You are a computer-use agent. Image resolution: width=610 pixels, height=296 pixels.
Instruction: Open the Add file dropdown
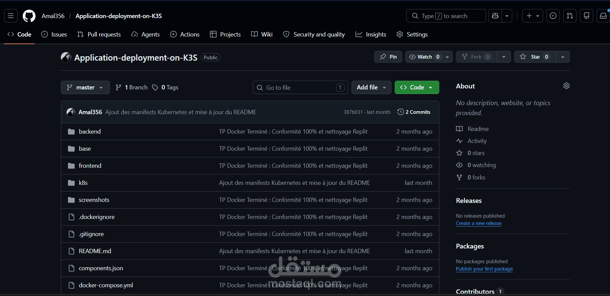pos(371,87)
